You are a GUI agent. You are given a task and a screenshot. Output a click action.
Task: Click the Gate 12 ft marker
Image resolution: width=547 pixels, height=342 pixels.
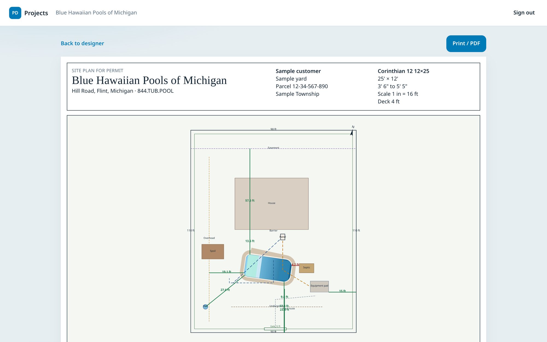point(275,329)
